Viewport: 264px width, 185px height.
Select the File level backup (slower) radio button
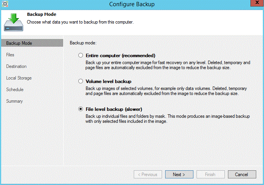[81, 109]
